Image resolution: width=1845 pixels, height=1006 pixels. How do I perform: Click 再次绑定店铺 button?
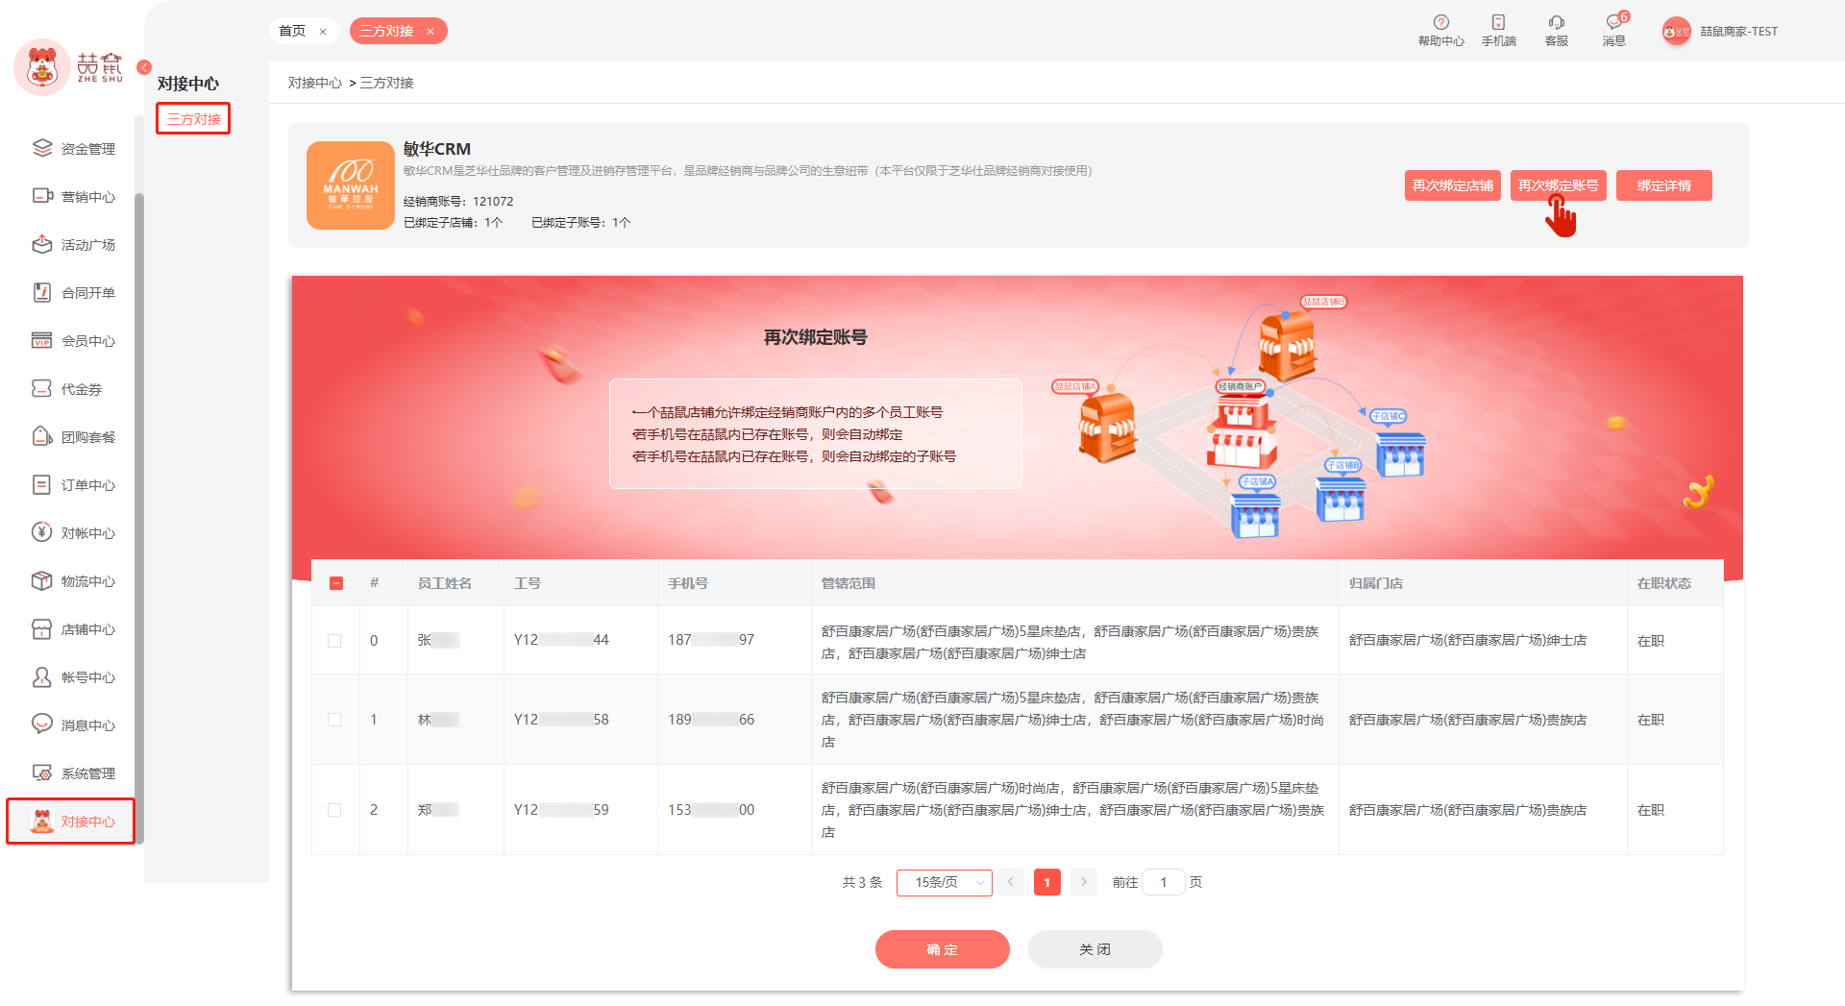coord(1452,185)
